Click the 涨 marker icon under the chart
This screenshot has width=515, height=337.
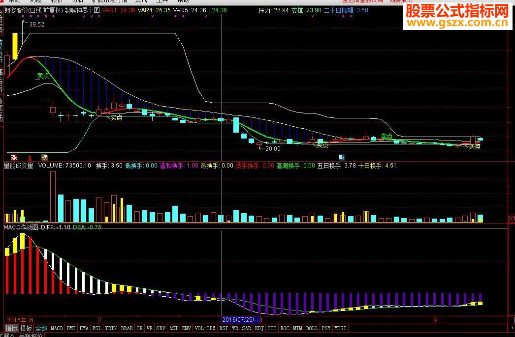[14, 158]
